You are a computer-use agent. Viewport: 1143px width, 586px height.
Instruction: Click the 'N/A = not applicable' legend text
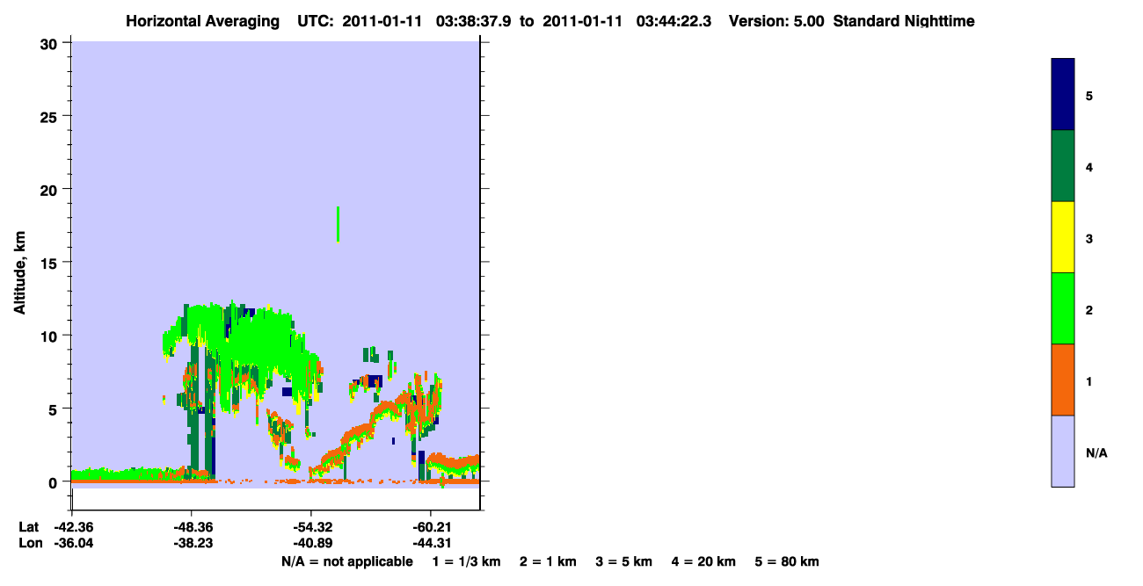(346, 561)
